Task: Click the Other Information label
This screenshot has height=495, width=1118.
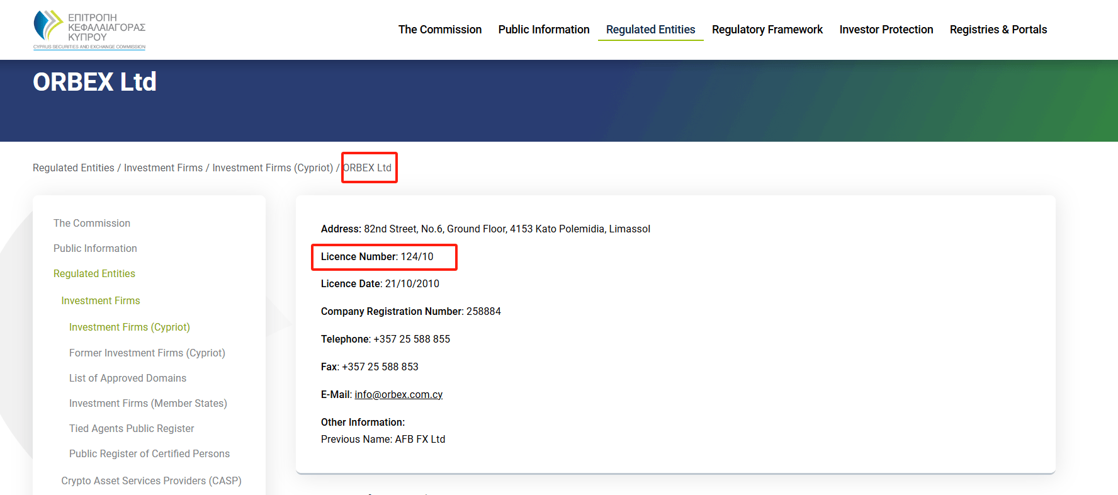Action: (363, 422)
